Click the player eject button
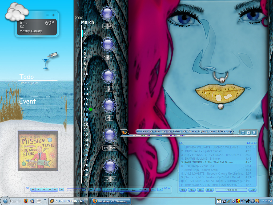 (62, 190)
